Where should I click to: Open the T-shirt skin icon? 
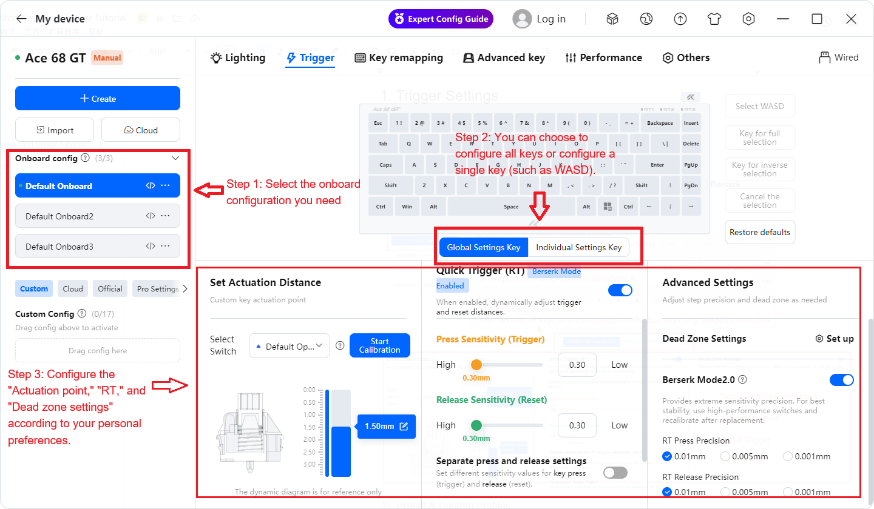[x=714, y=19]
